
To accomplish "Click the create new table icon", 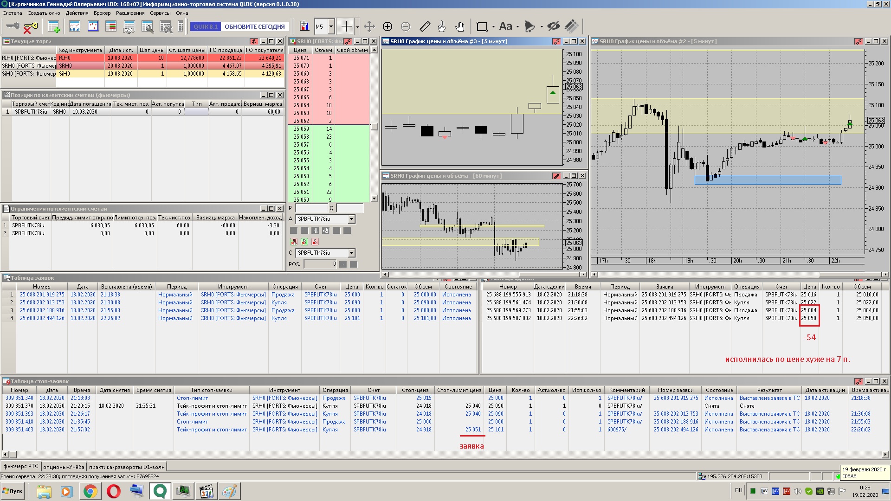I will coord(54,27).
